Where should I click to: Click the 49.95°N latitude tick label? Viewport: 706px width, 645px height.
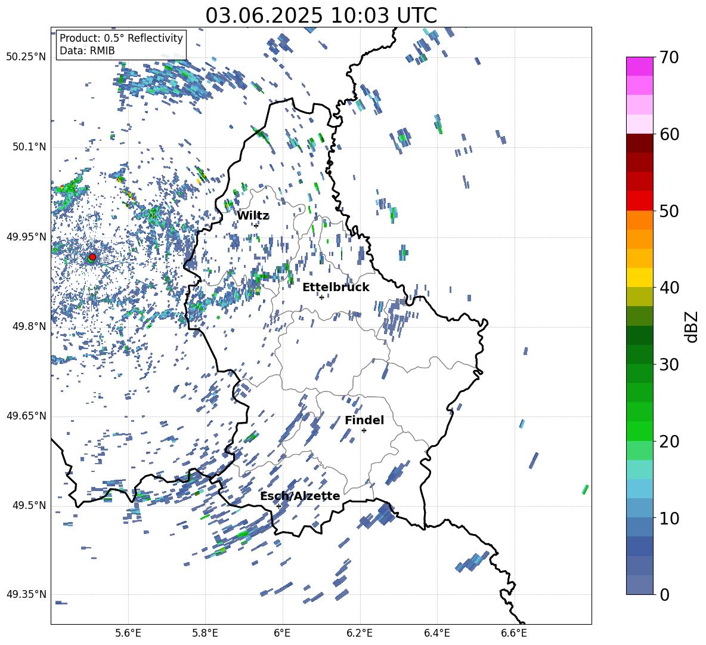26,237
